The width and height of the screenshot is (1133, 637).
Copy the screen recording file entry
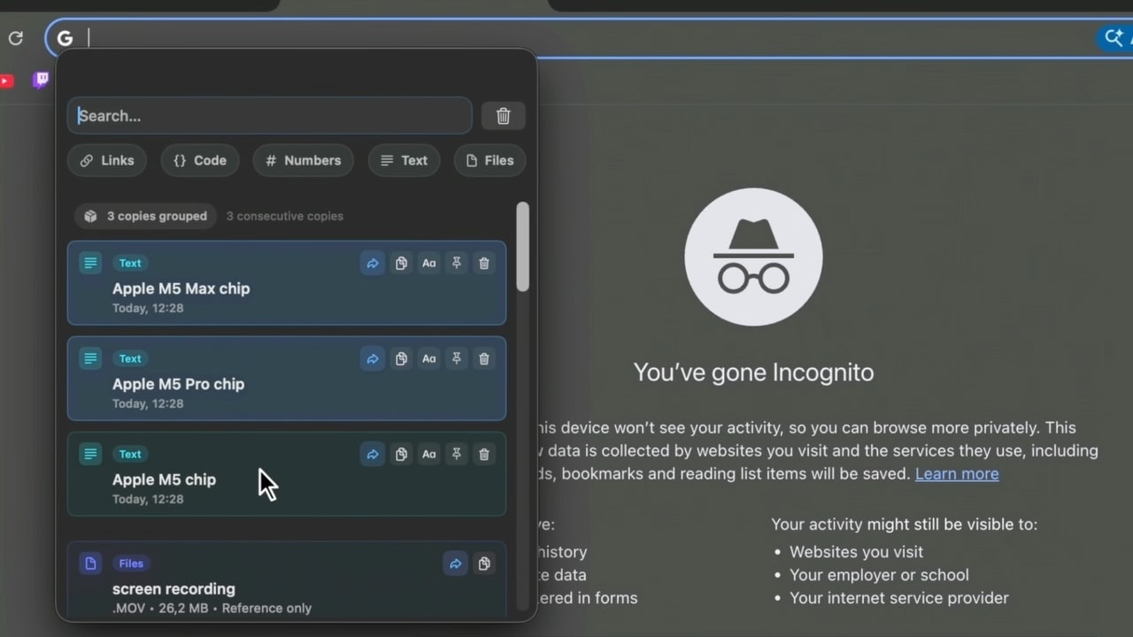484,564
